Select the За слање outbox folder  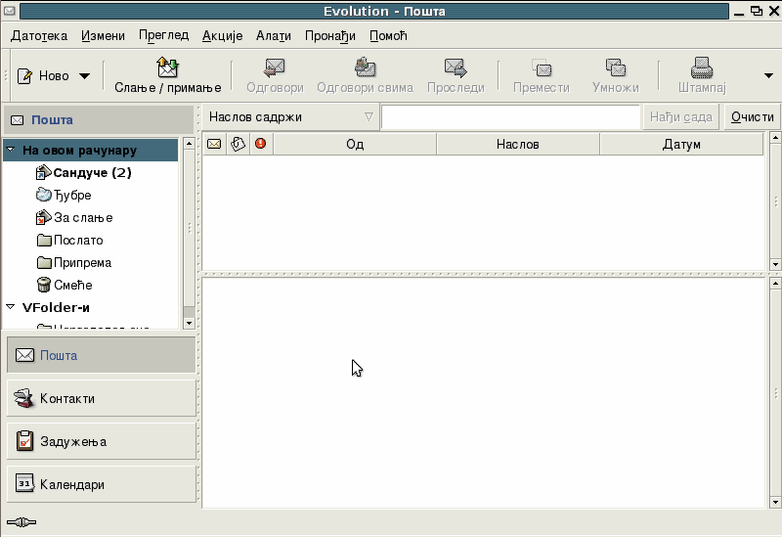[74, 217]
